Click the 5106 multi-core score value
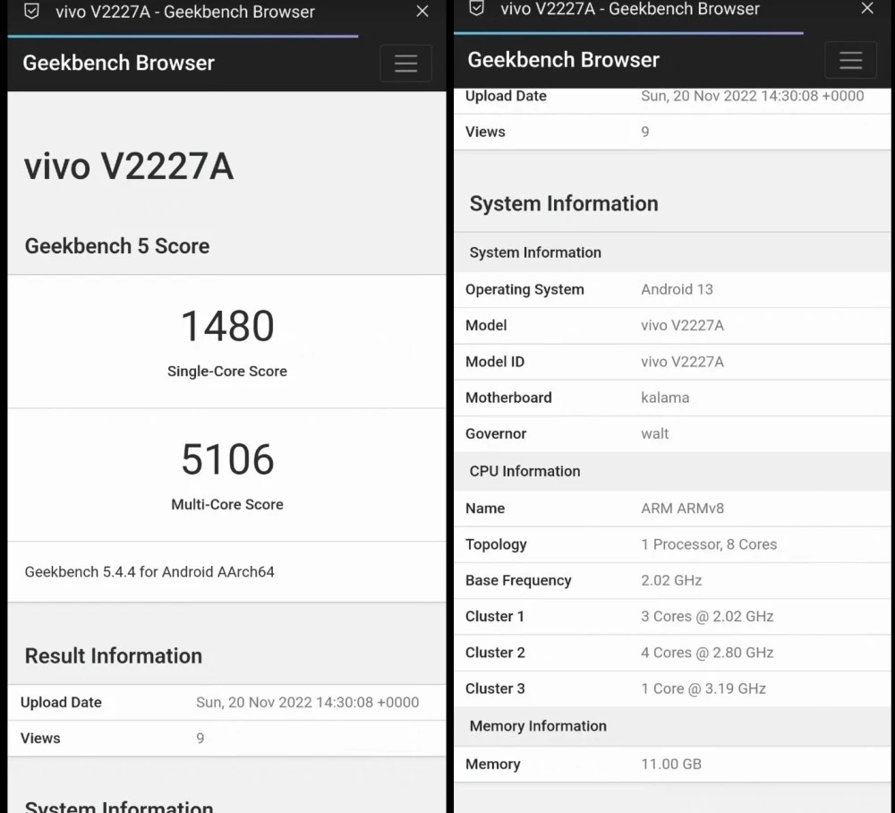895x813 pixels. [x=227, y=459]
